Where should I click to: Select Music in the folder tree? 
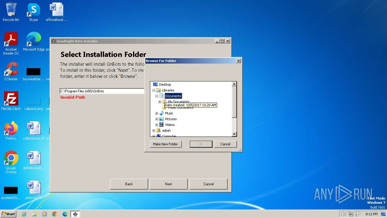169,113
